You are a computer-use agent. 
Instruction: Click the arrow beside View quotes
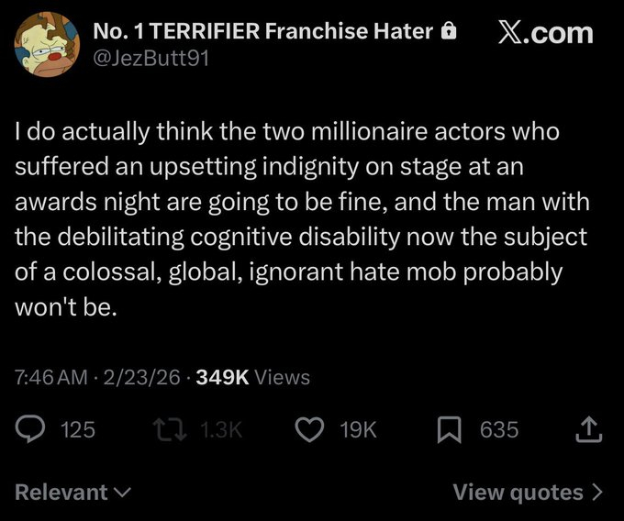597,493
